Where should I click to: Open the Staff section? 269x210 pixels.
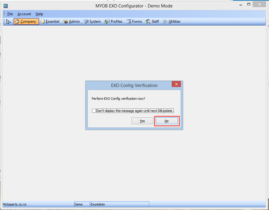(152, 21)
